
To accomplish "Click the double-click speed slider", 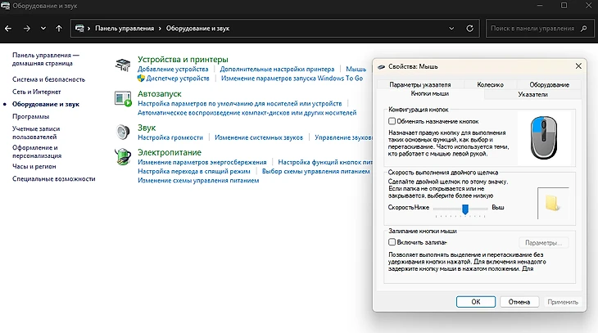I will 464,209.
